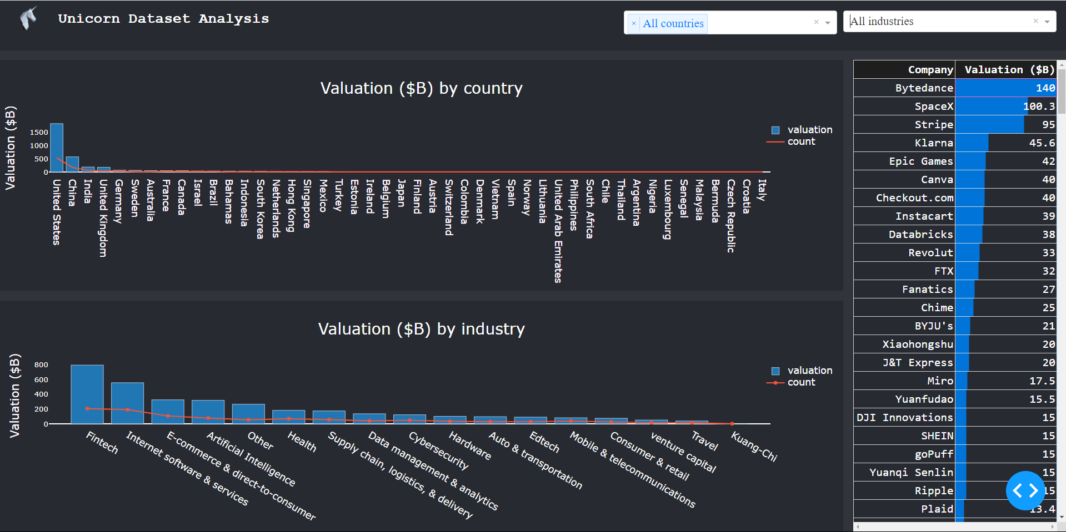Click the Valuation ($B) by country chart title
The width and height of the screenshot is (1066, 532).
[421, 88]
